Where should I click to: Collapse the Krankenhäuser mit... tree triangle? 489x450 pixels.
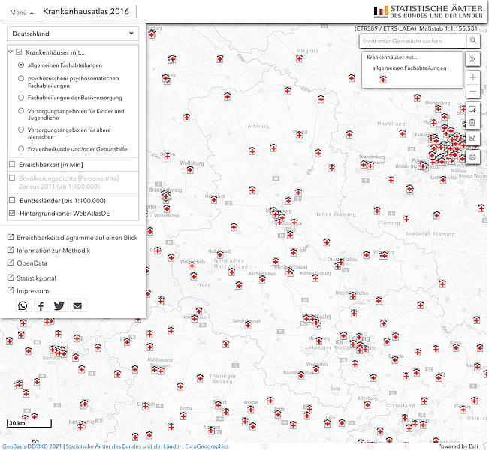(11, 52)
